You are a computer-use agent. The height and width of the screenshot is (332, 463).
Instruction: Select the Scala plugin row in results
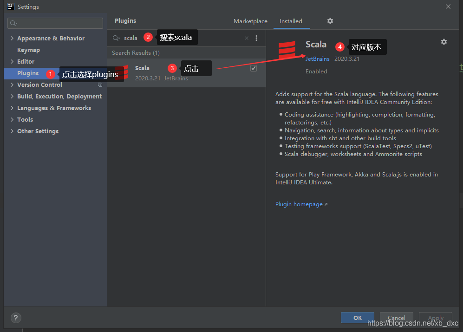click(x=186, y=72)
